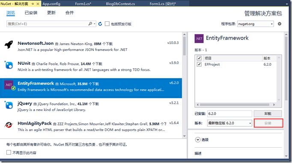Select the NUnit package title
The height and width of the screenshot is (163, 292).
coord(24,63)
